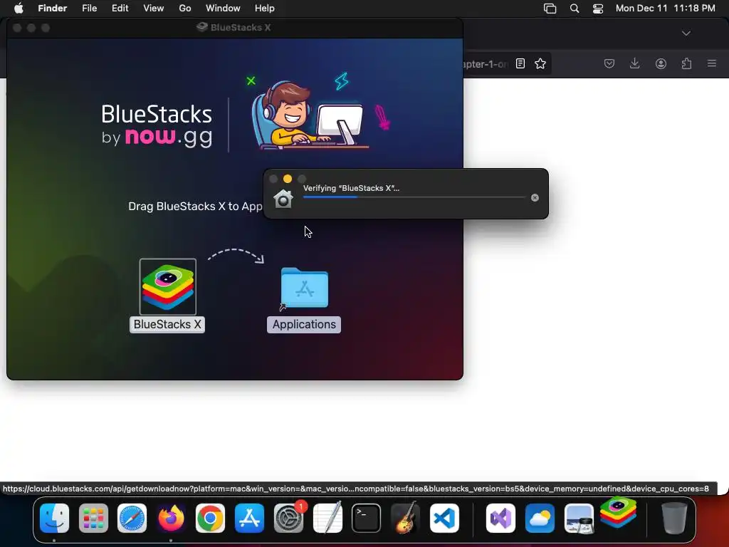Open Weather app from the Dock
The height and width of the screenshot is (547, 729).
(540, 518)
